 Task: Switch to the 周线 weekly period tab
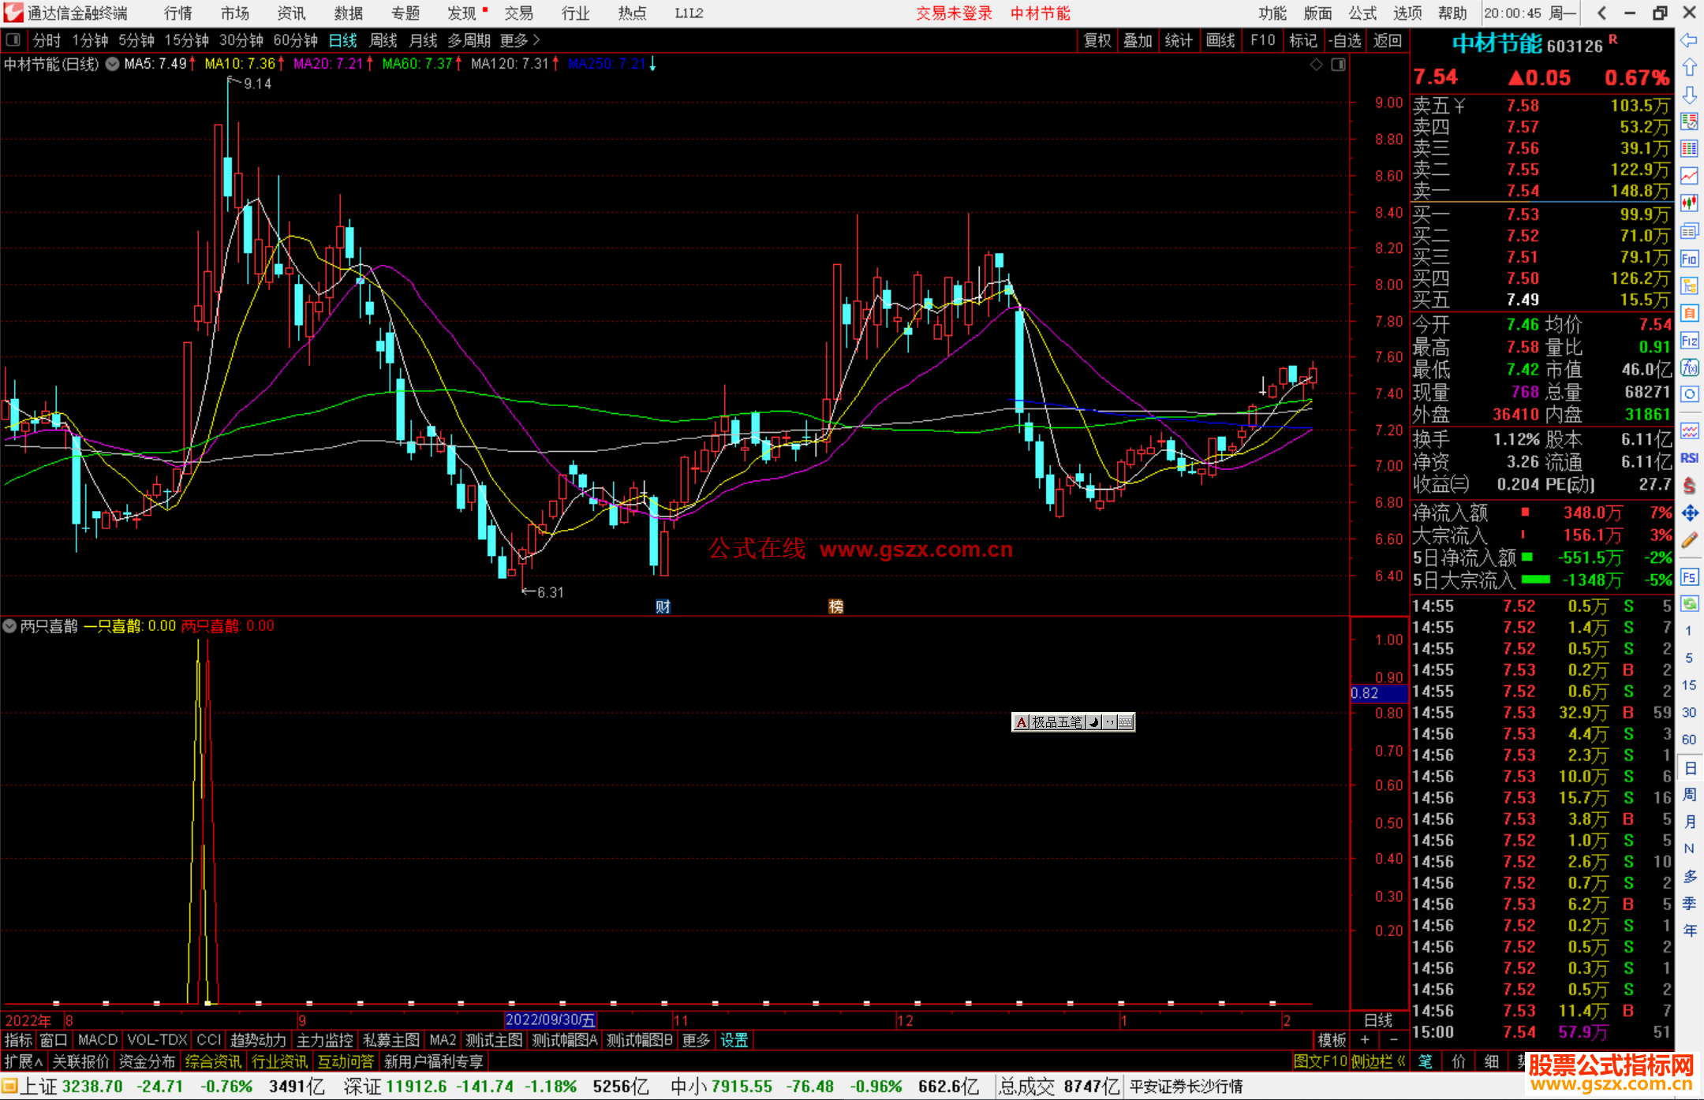(383, 40)
